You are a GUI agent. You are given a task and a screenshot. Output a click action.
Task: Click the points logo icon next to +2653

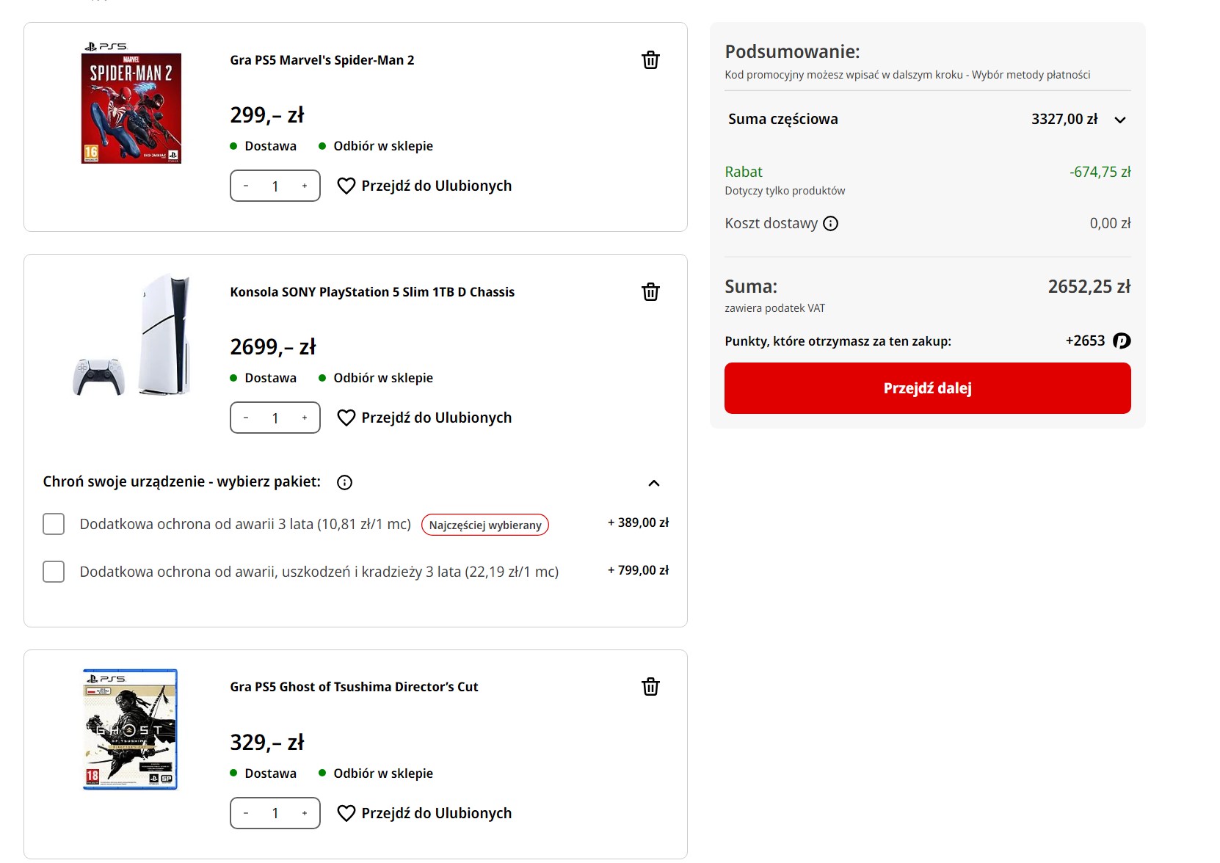1122,341
